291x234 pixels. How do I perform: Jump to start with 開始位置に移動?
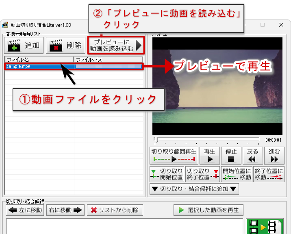[x=237, y=174]
